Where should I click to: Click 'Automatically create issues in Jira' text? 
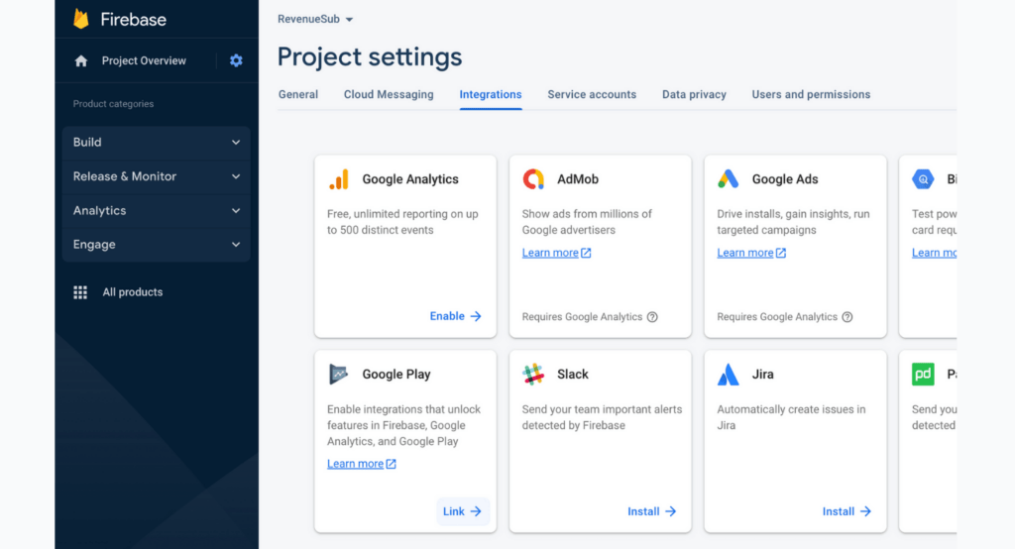coord(791,417)
